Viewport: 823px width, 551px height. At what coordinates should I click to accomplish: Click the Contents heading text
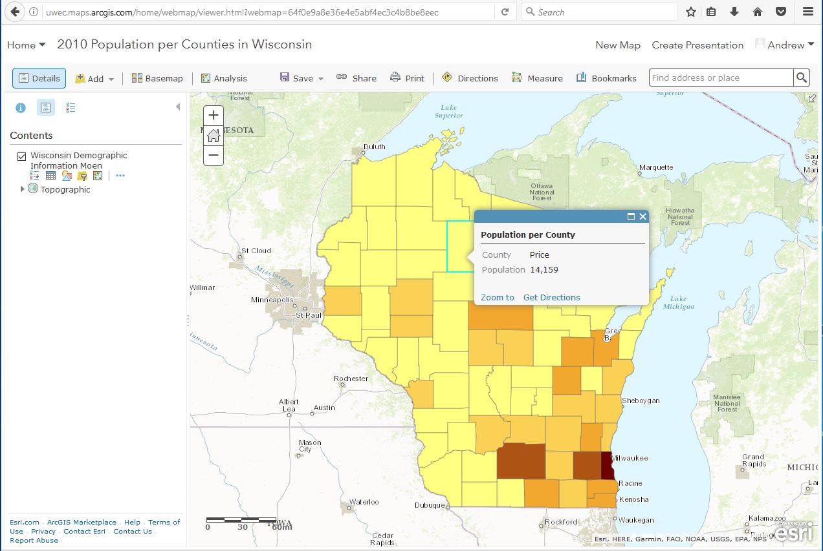(x=31, y=136)
